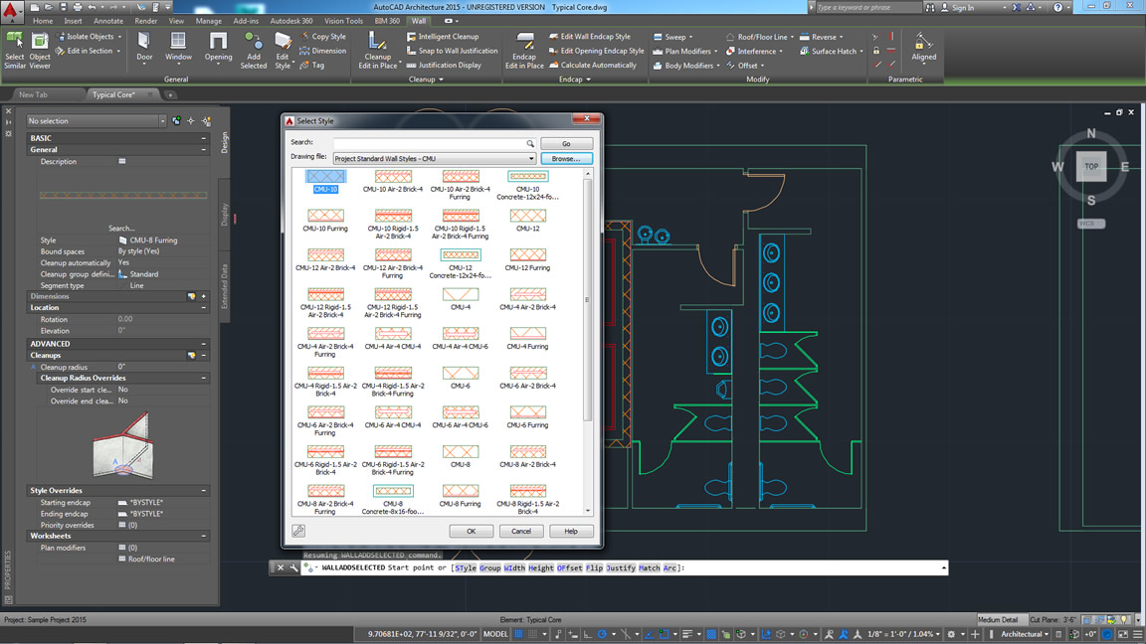1146x644 pixels.
Task: Choose the CMU-4 wall style
Action: coord(461,298)
